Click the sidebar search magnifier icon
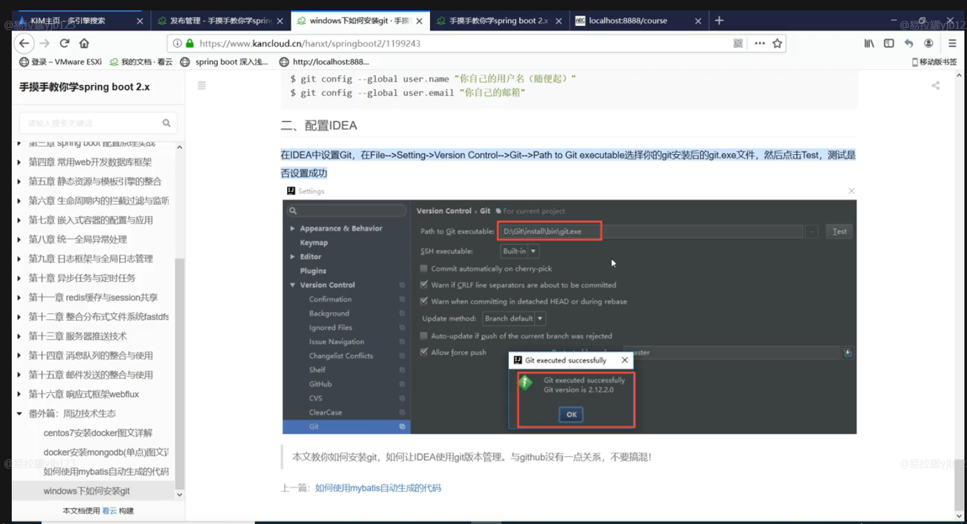Viewport: 967px width, 524px height. tap(166, 123)
